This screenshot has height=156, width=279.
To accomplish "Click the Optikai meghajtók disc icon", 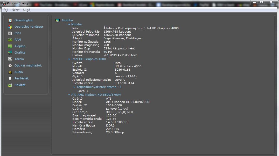I will click(10, 66).
